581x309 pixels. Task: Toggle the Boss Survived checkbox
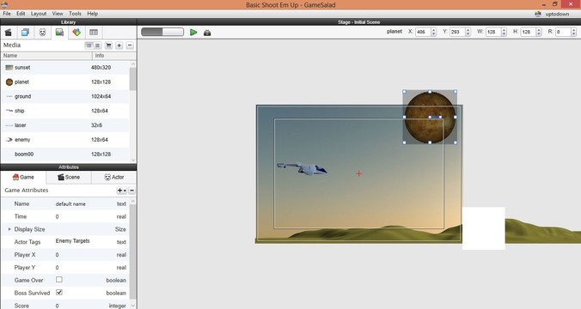(x=59, y=293)
